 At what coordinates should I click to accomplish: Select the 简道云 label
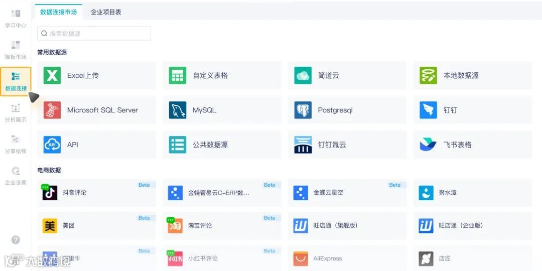click(x=328, y=75)
